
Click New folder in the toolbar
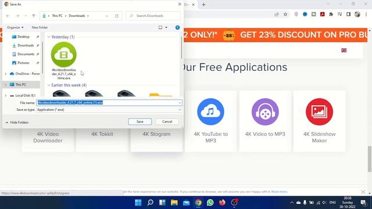coord(40,27)
